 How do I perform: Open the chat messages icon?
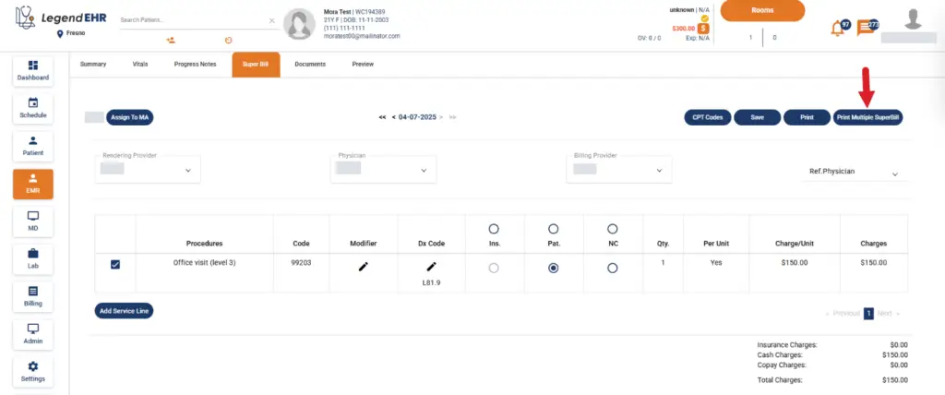[866, 28]
